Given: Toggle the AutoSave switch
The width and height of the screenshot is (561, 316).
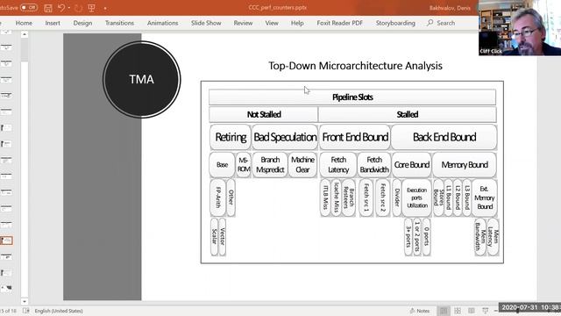Looking at the screenshot, I should point(29,8).
